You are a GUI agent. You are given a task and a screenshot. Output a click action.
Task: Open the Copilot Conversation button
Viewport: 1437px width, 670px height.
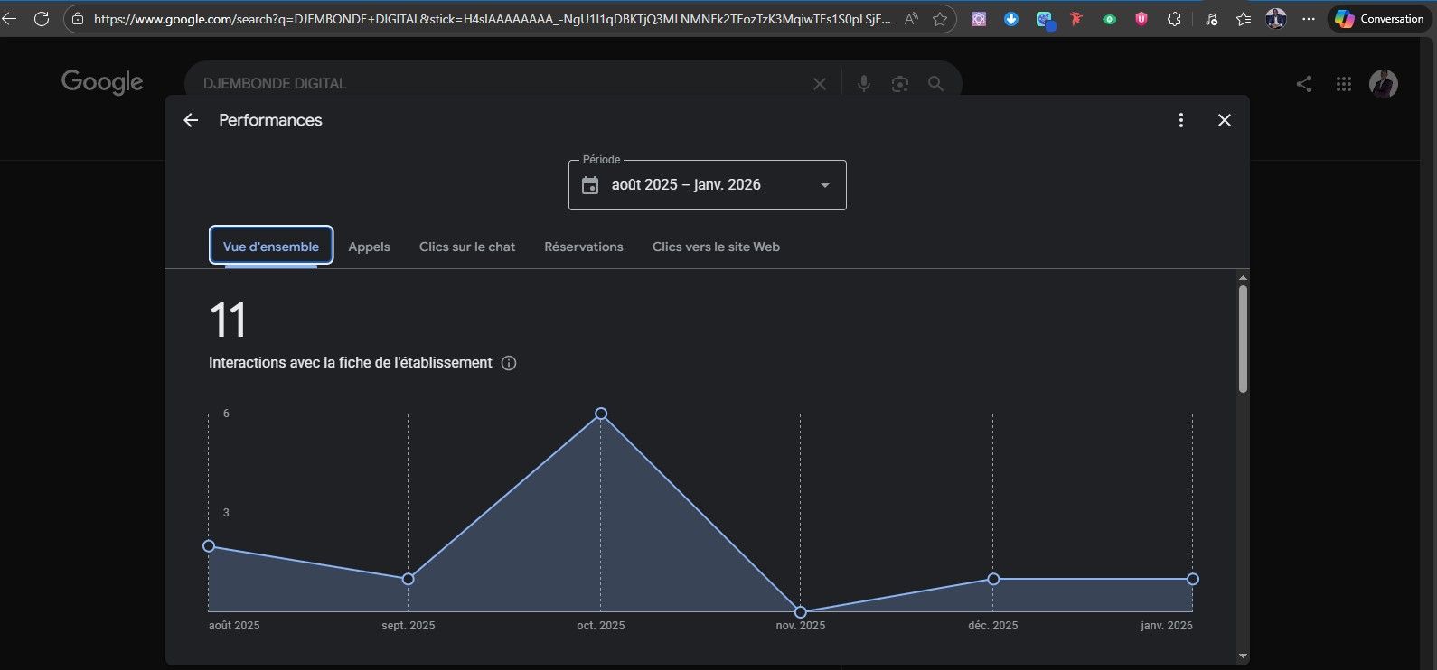coord(1379,19)
